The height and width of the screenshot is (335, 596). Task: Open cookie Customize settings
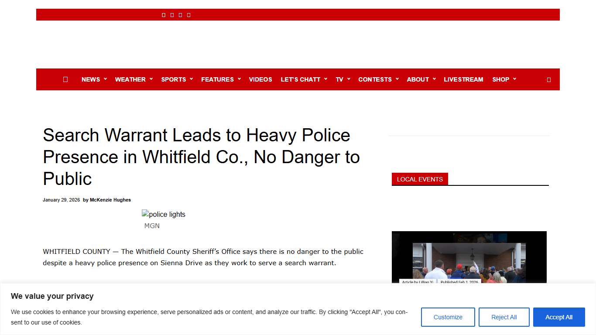click(x=448, y=317)
